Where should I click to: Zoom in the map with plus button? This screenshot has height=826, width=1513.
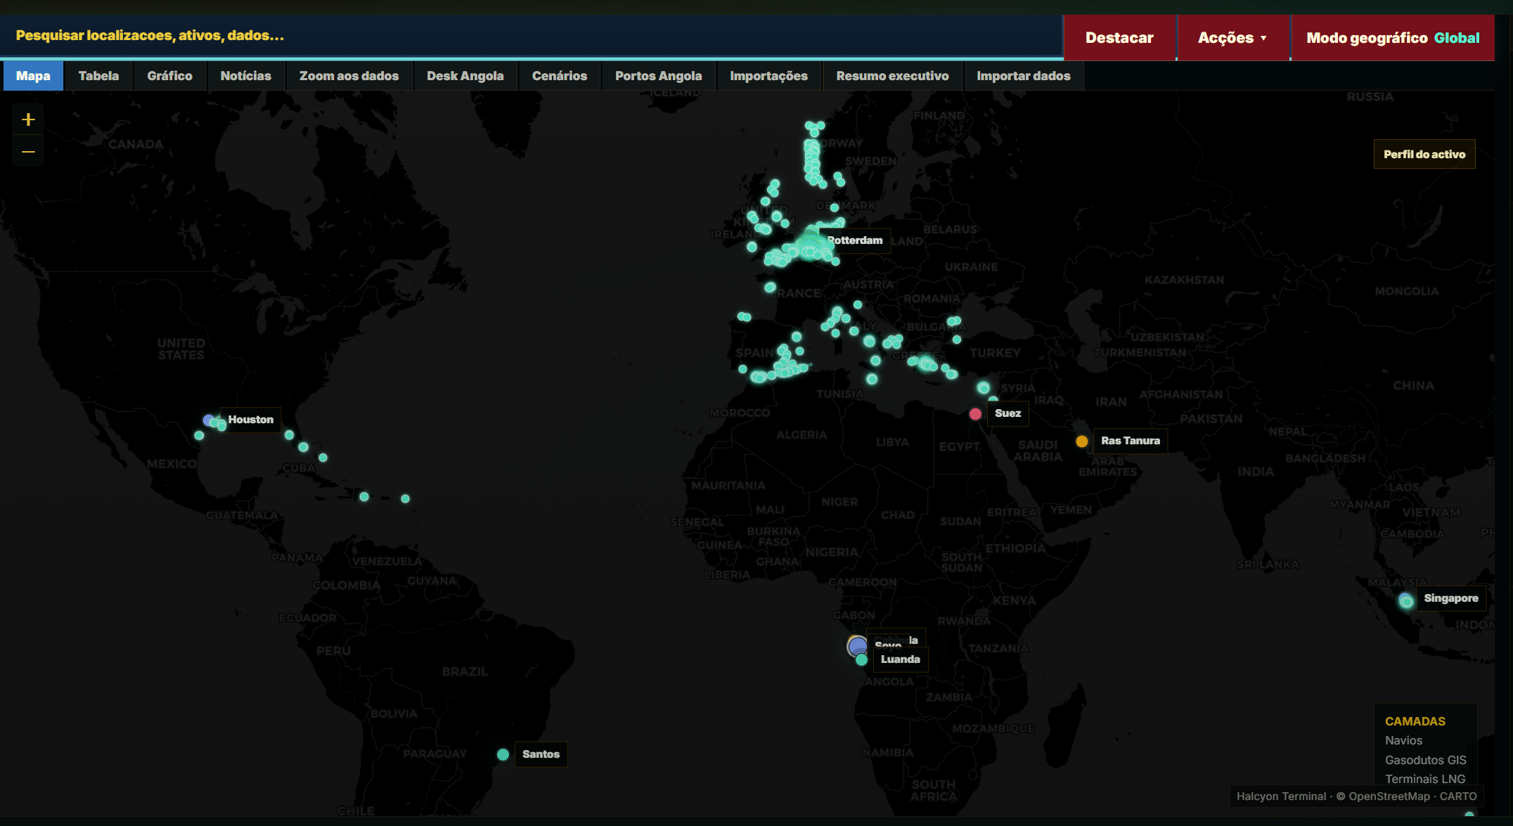pos(28,120)
